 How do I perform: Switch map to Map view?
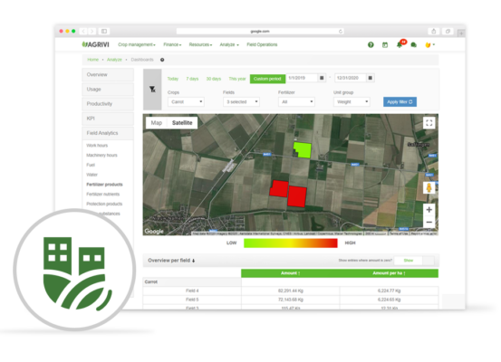[x=157, y=123]
